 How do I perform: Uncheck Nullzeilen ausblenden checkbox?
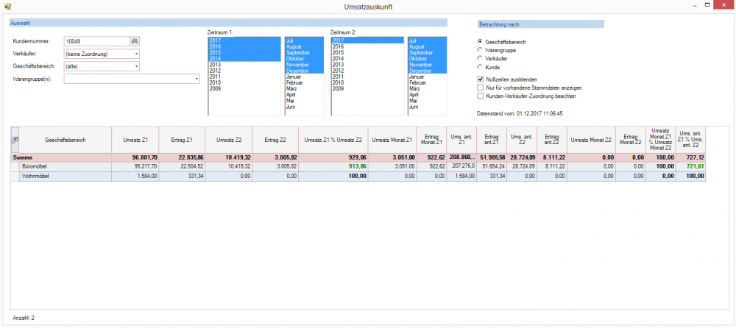pos(481,79)
